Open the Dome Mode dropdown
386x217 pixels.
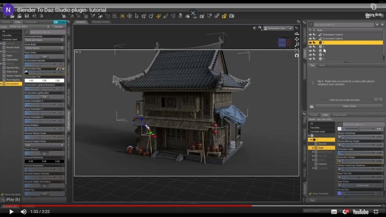(44, 48)
